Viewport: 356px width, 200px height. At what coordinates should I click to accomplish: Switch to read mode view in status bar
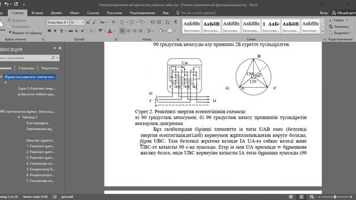(x=291, y=197)
